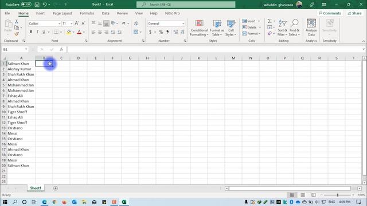Viewport: 367px width, 206px height.
Task: Click the Merge & Center icon
Action: click(x=136, y=32)
